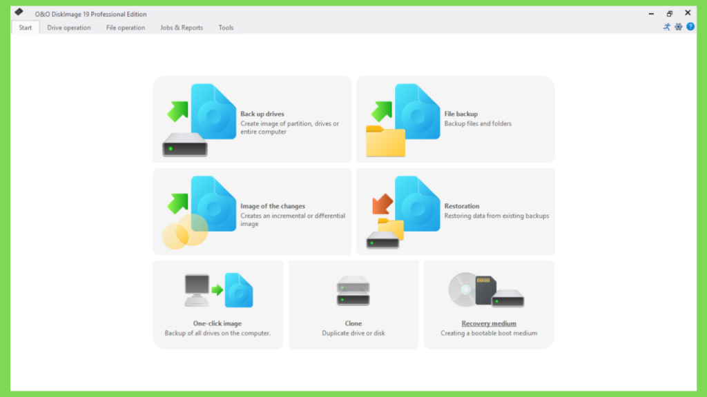This screenshot has width=707, height=397.
Task: Select the Clone stacked drives icon
Action: point(353,291)
